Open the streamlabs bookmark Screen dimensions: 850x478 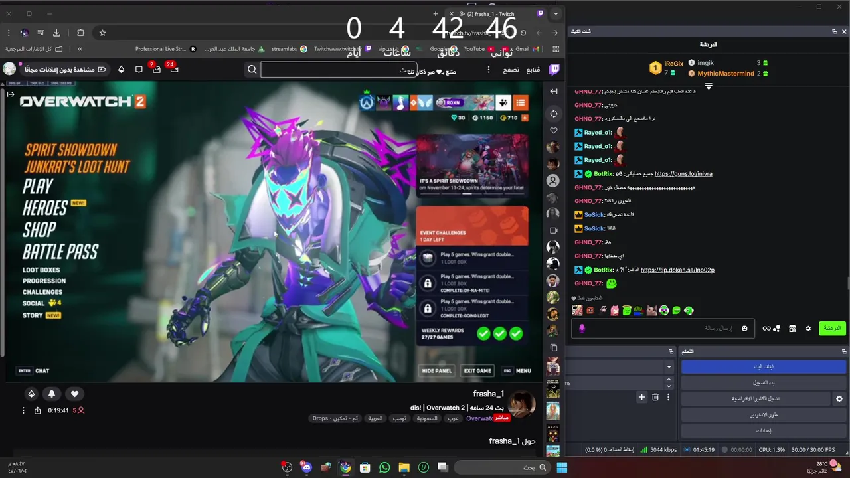289,49
